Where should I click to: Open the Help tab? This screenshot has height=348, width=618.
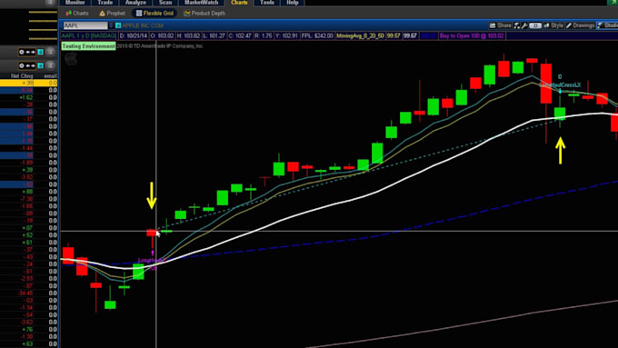click(x=292, y=3)
